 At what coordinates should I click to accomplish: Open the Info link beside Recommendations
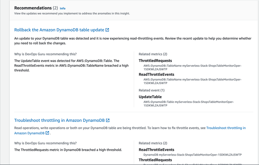pos(62,9)
